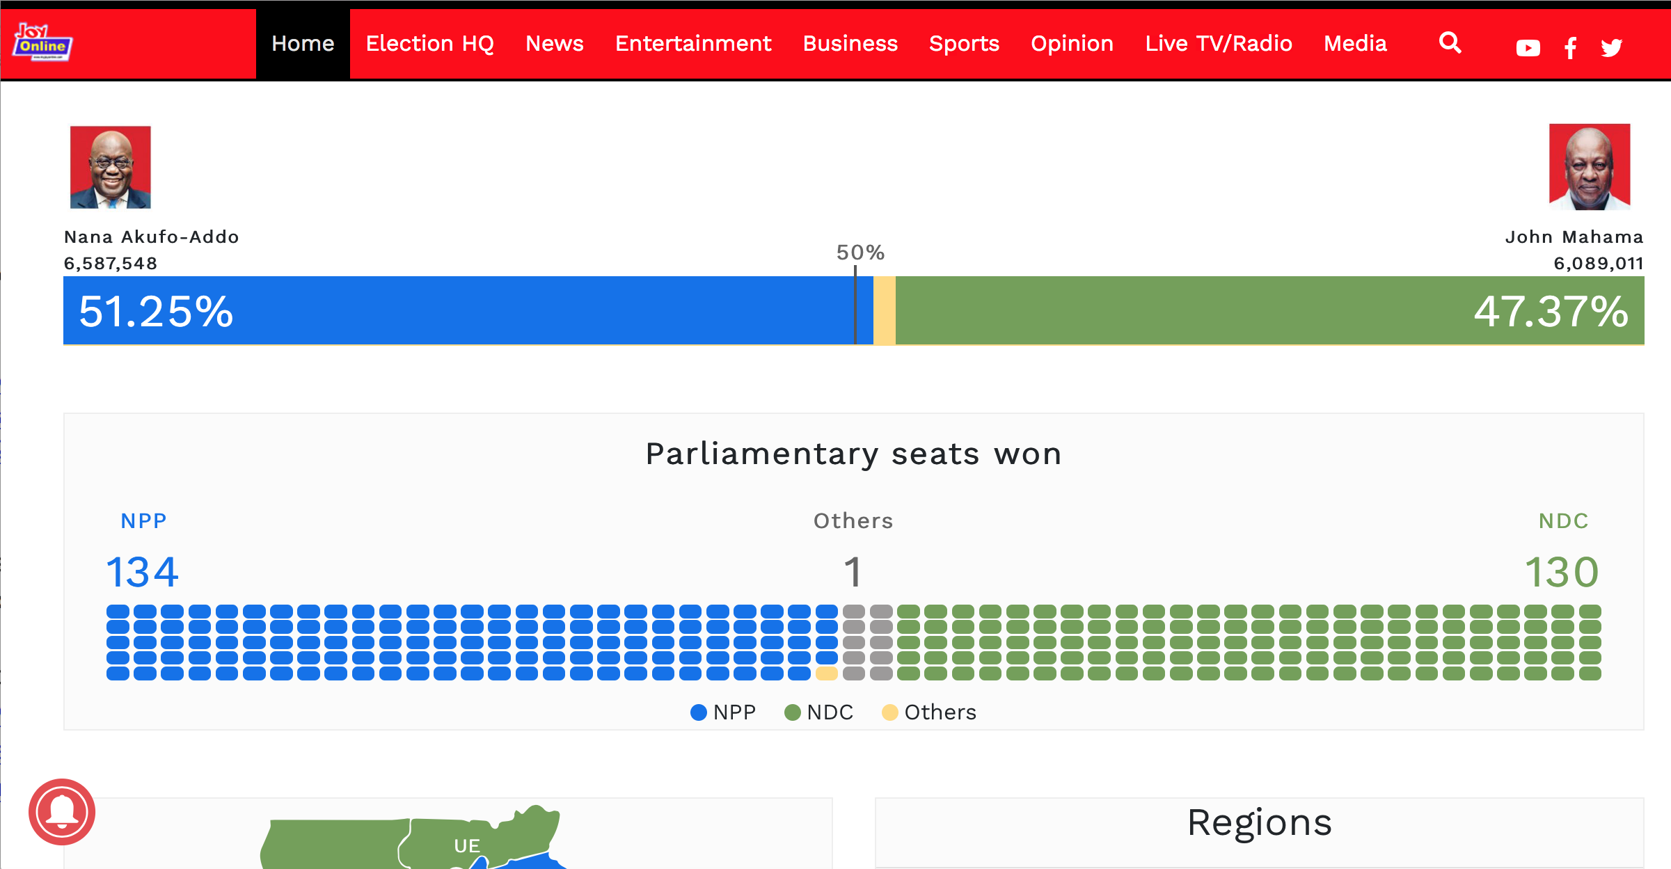Click the green 47.37% vote bar
The image size is (1671, 869).
click(1269, 310)
